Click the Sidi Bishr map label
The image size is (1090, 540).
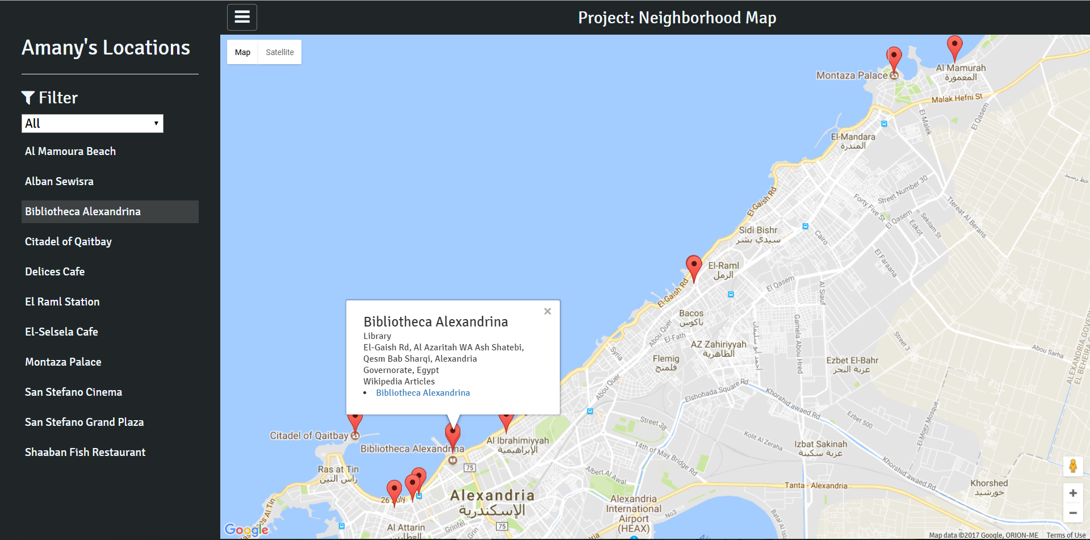pyautogui.click(x=758, y=235)
